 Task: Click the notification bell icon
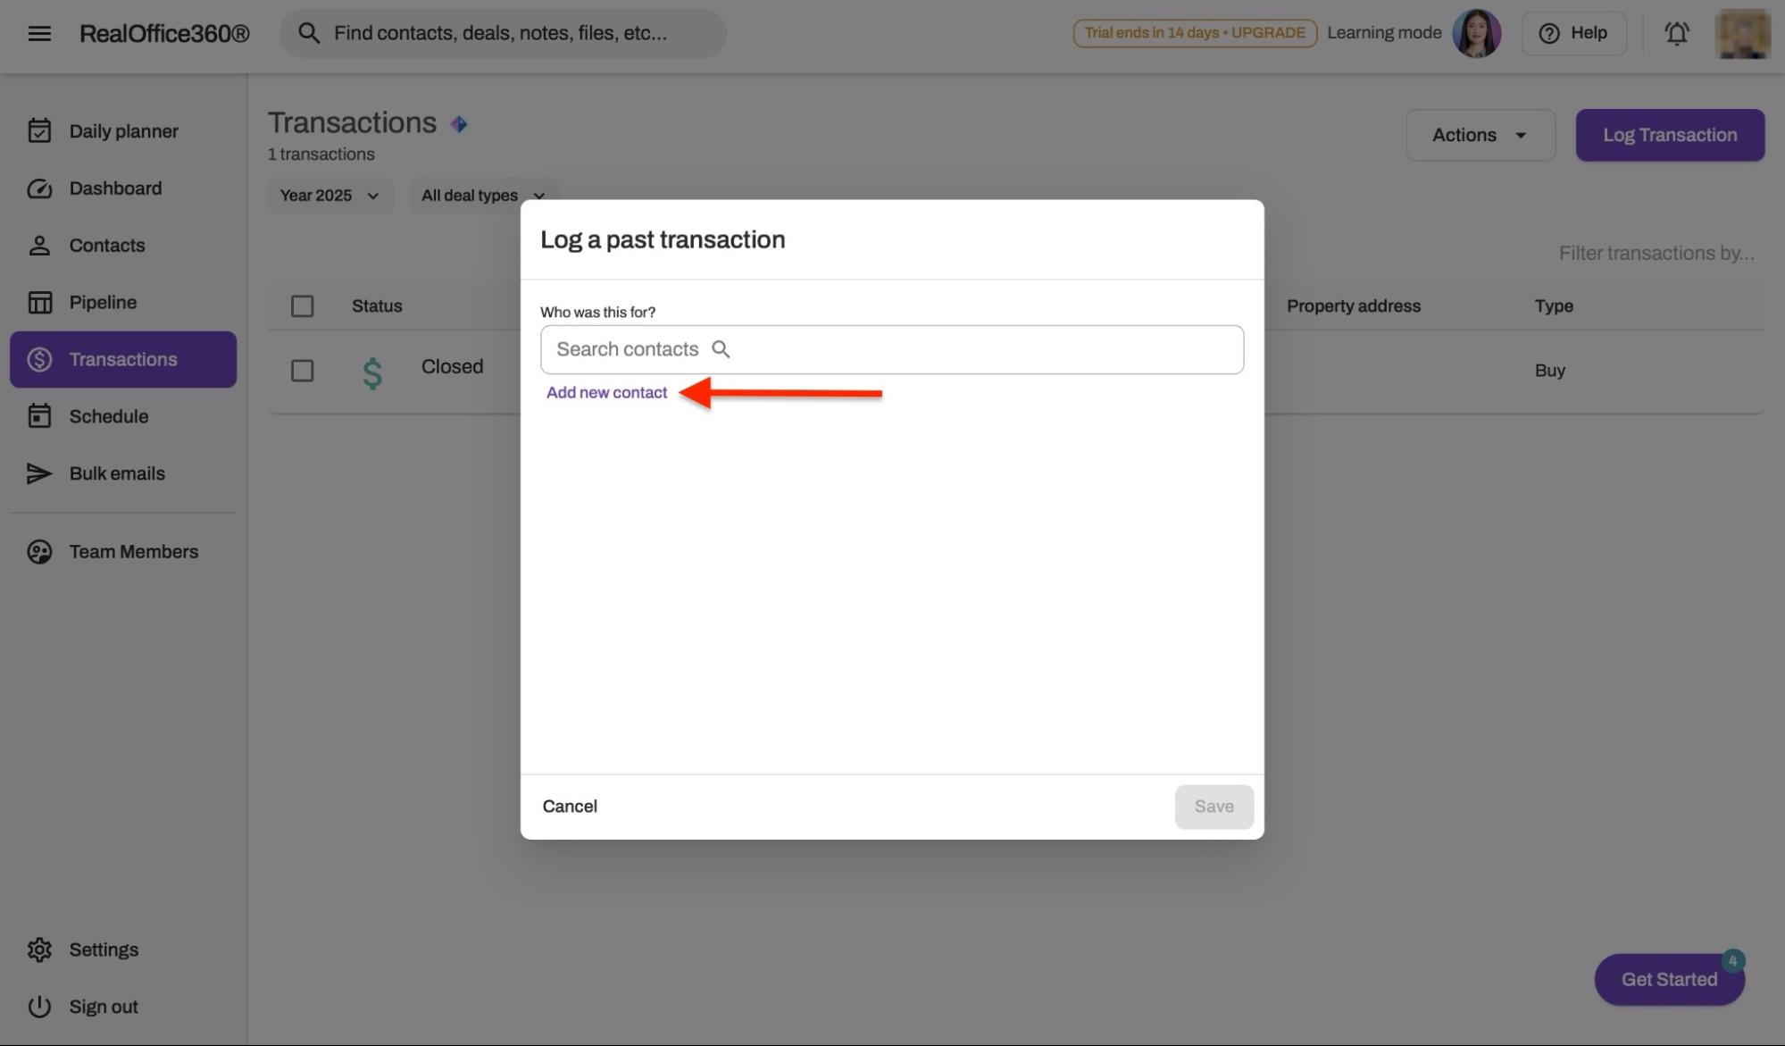(x=1676, y=33)
